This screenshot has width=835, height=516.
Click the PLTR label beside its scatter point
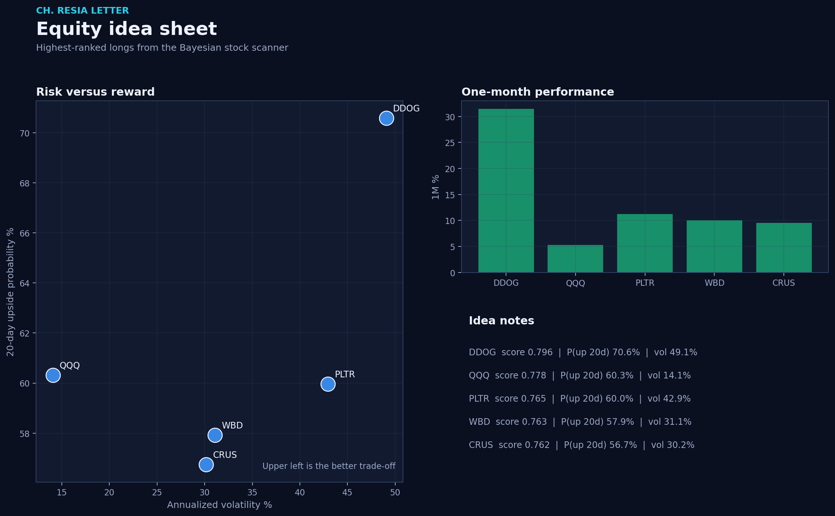pyautogui.click(x=345, y=374)
